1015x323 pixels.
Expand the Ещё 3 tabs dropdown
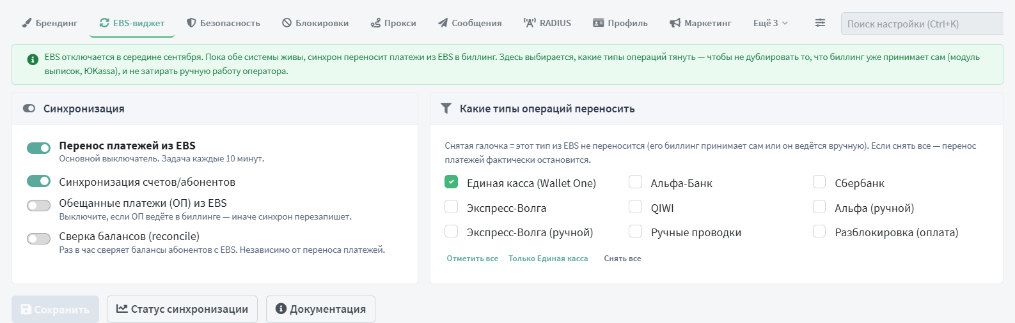770,23
